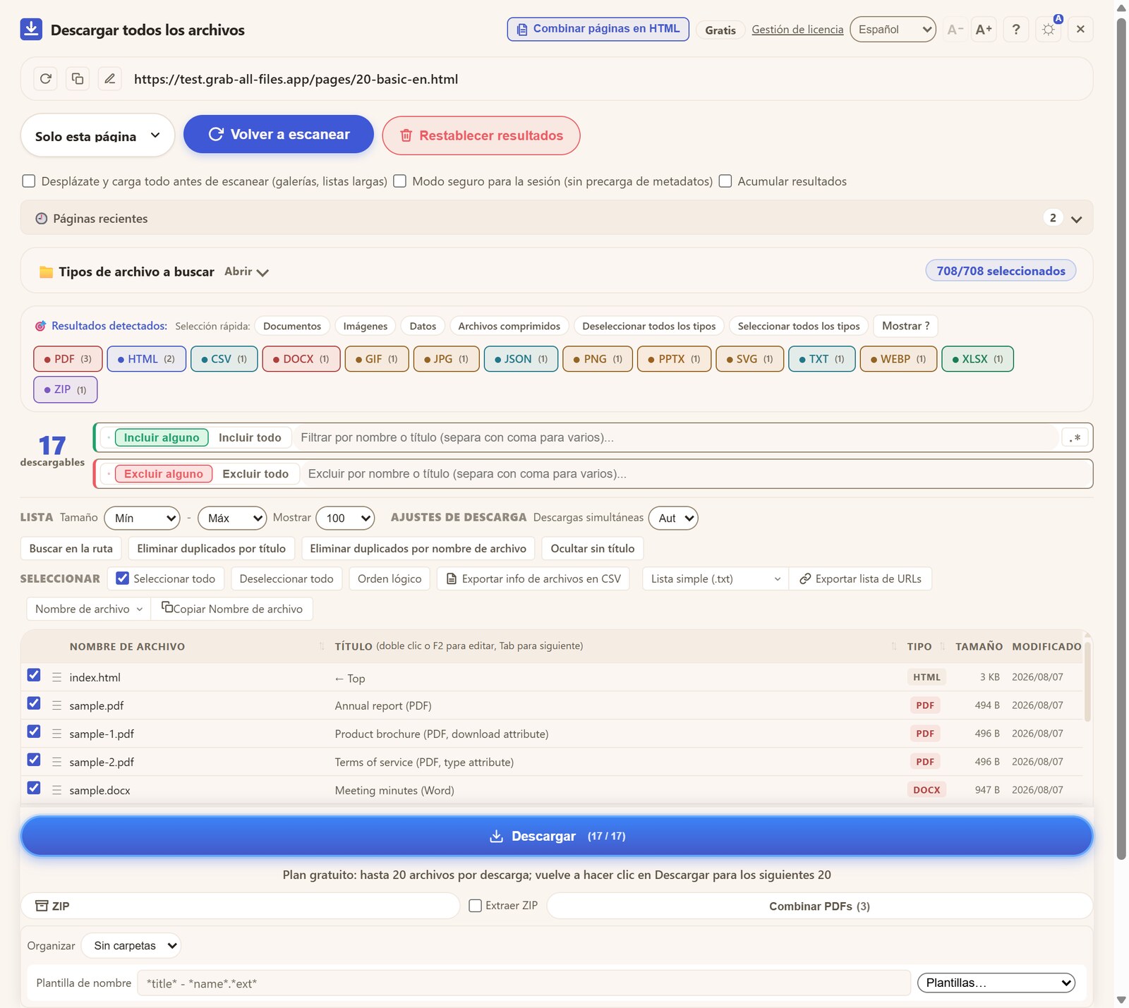Screen dimensions: 1129x1008
Task: Click Restablecer resultados button
Action: tap(481, 135)
